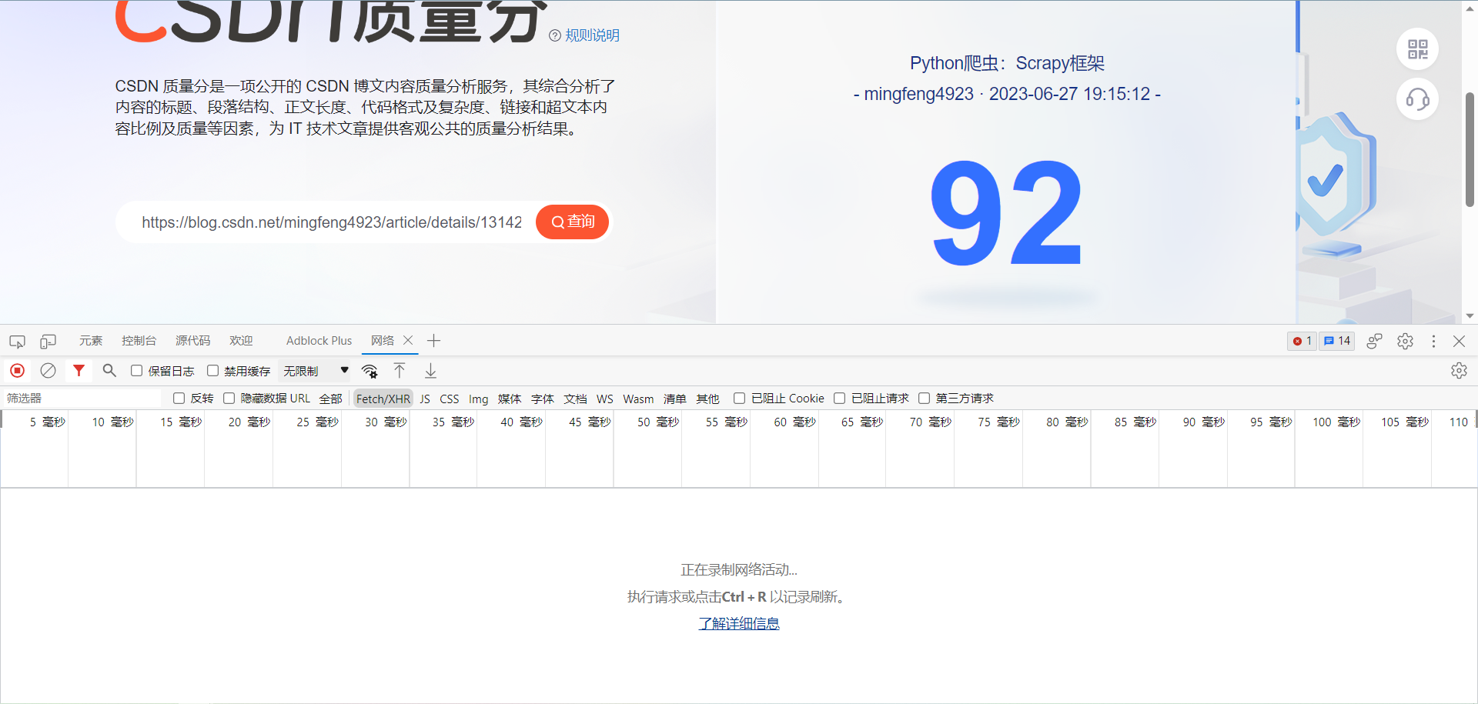The image size is (1478, 704).
Task: Filter requests by 字体
Action: (543, 399)
